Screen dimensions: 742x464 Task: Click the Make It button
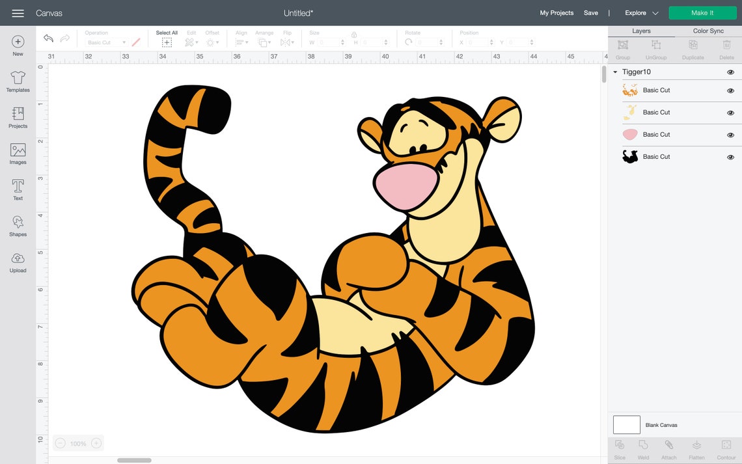[702, 12]
